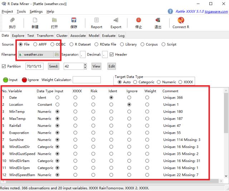
Task: Set Location row to Input
Action: 57,105
